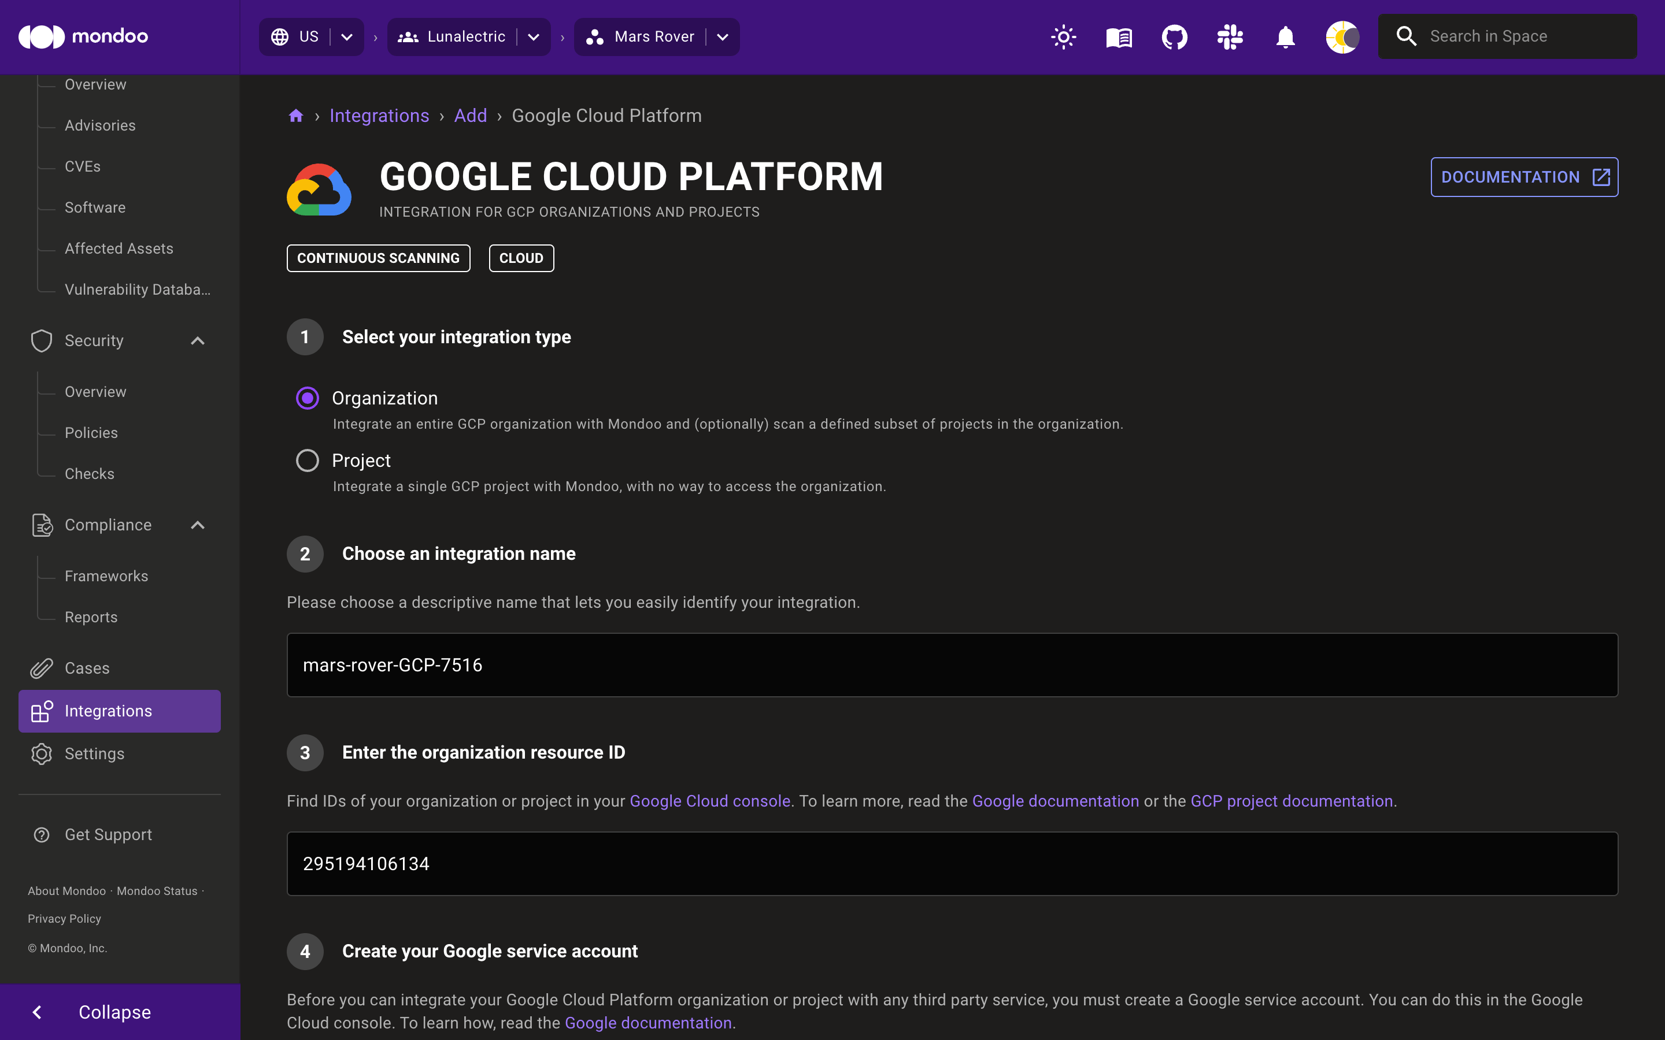Select the Organization integration type
1665x1040 pixels.
(308, 398)
